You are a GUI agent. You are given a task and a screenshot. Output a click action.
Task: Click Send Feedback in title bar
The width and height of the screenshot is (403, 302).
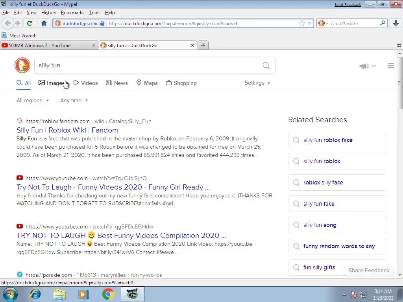(348, 4)
